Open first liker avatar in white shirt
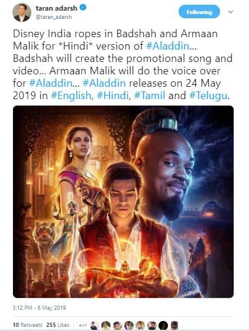This screenshot has width=249, height=331. 95,325
